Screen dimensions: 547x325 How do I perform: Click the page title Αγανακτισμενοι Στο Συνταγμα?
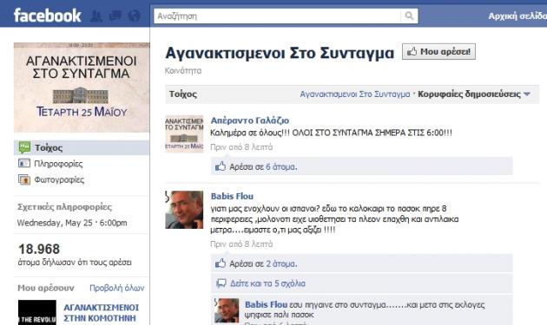[280, 53]
